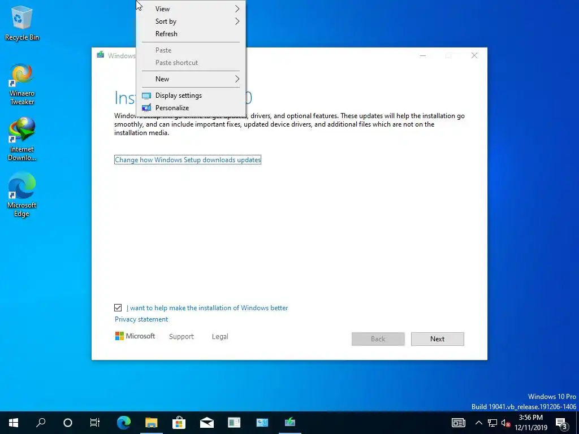This screenshot has height=434, width=579.
Task: Open the Recycle Bin desktop icon
Action: [x=22, y=23]
